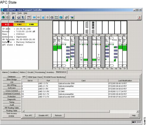Select row with port LINE-16-1-TX
The height and width of the screenshot is (125, 146).
coord(80,94)
